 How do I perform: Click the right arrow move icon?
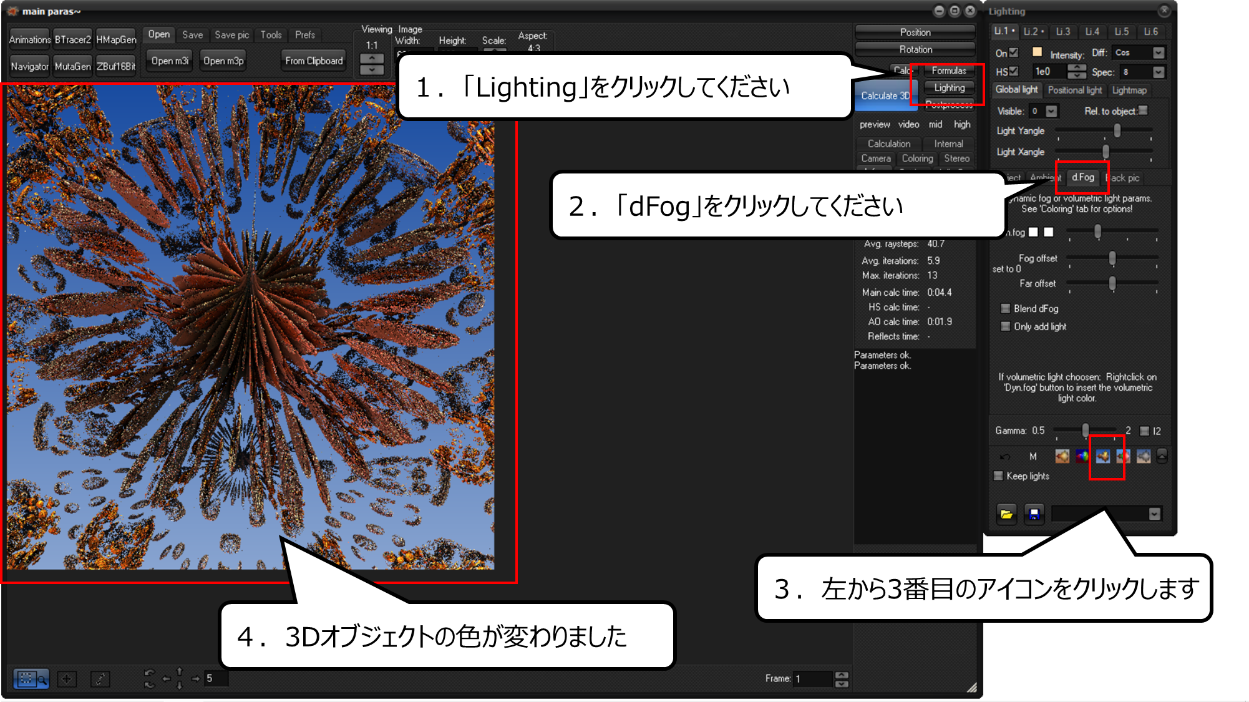click(x=195, y=679)
